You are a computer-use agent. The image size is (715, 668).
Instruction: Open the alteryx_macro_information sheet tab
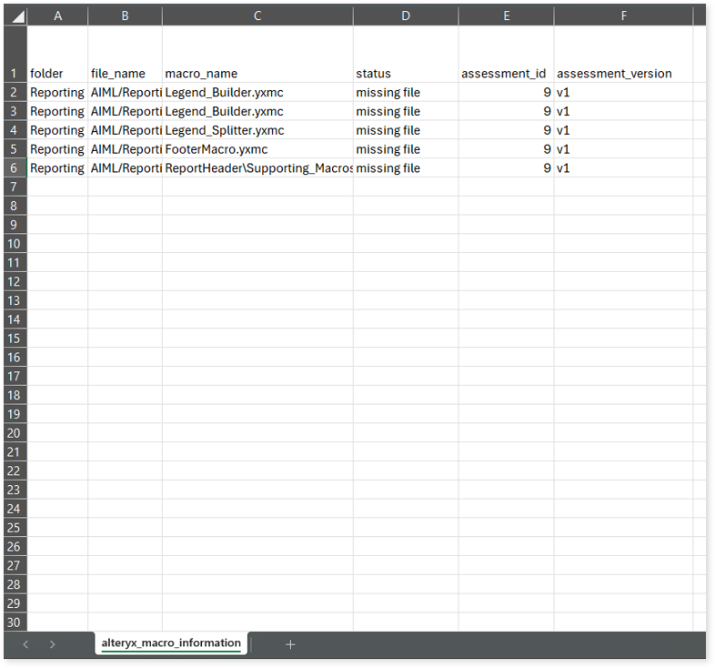(171, 643)
